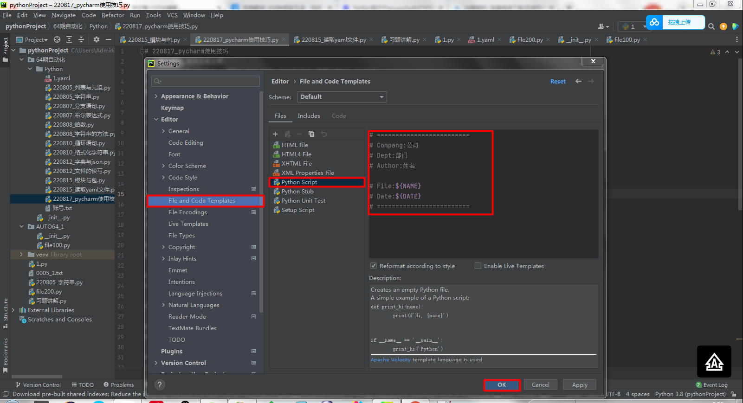The height and width of the screenshot is (403, 743).
Task: Click the Search Everywhere magnifier icon
Action: (711, 26)
